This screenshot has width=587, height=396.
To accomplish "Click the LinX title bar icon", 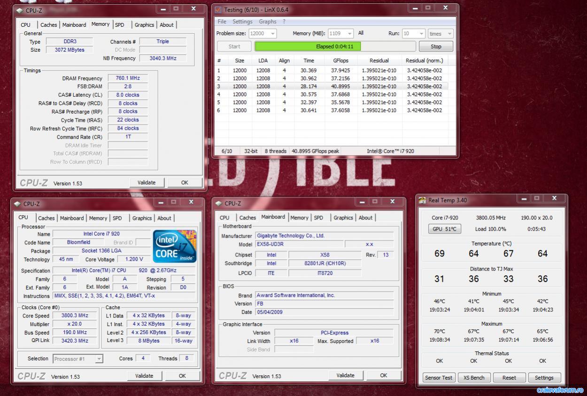I will click(218, 9).
